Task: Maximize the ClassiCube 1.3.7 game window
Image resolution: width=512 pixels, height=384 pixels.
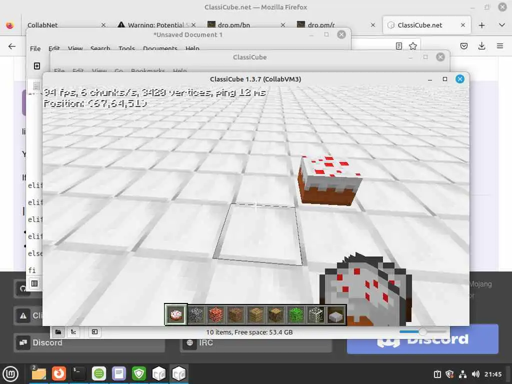Action: [x=444, y=79]
